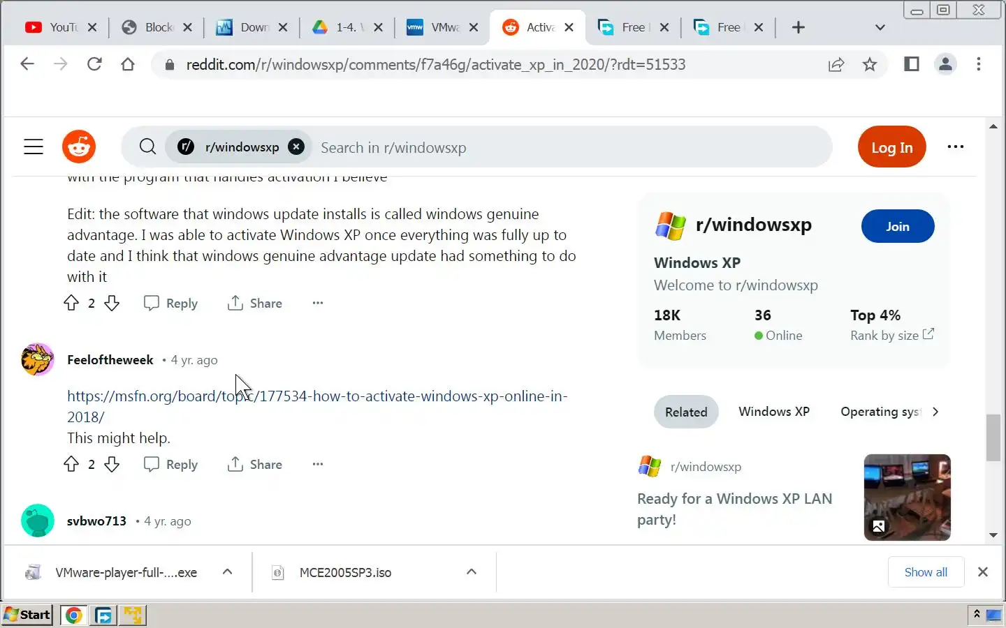Viewport: 1006px width, 628px height.
Task: Open the Windows Start menu
Action: [27, 615]
